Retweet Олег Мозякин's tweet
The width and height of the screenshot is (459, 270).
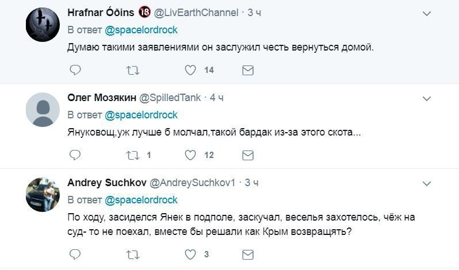click(x=132, y=155)
